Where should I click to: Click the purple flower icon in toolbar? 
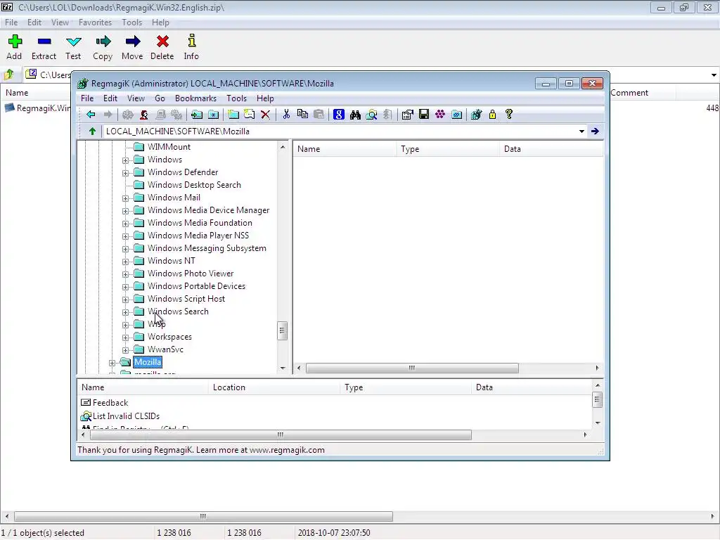[440, 115]
